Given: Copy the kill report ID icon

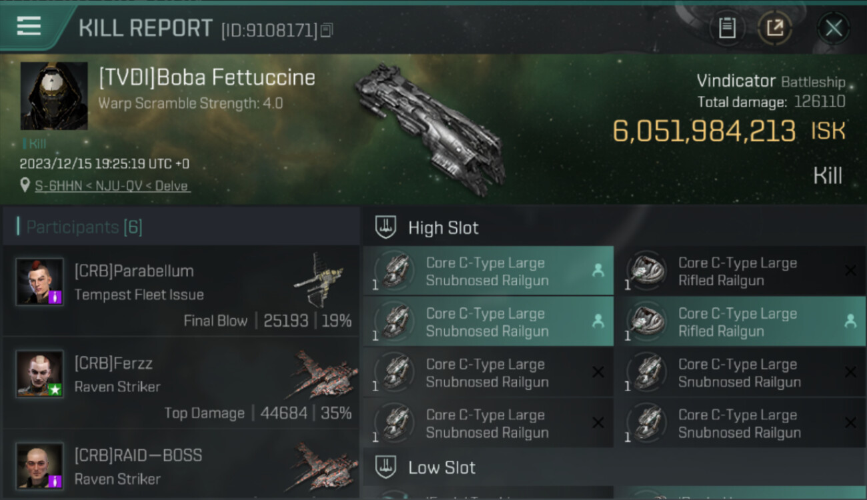Looking at the screenshot, I should [327, 30].
